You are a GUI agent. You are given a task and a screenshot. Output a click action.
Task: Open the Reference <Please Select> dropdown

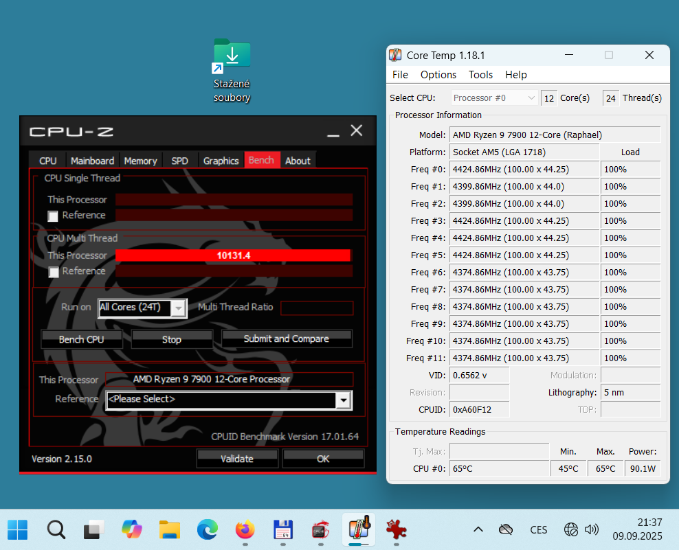pos(343,400)
